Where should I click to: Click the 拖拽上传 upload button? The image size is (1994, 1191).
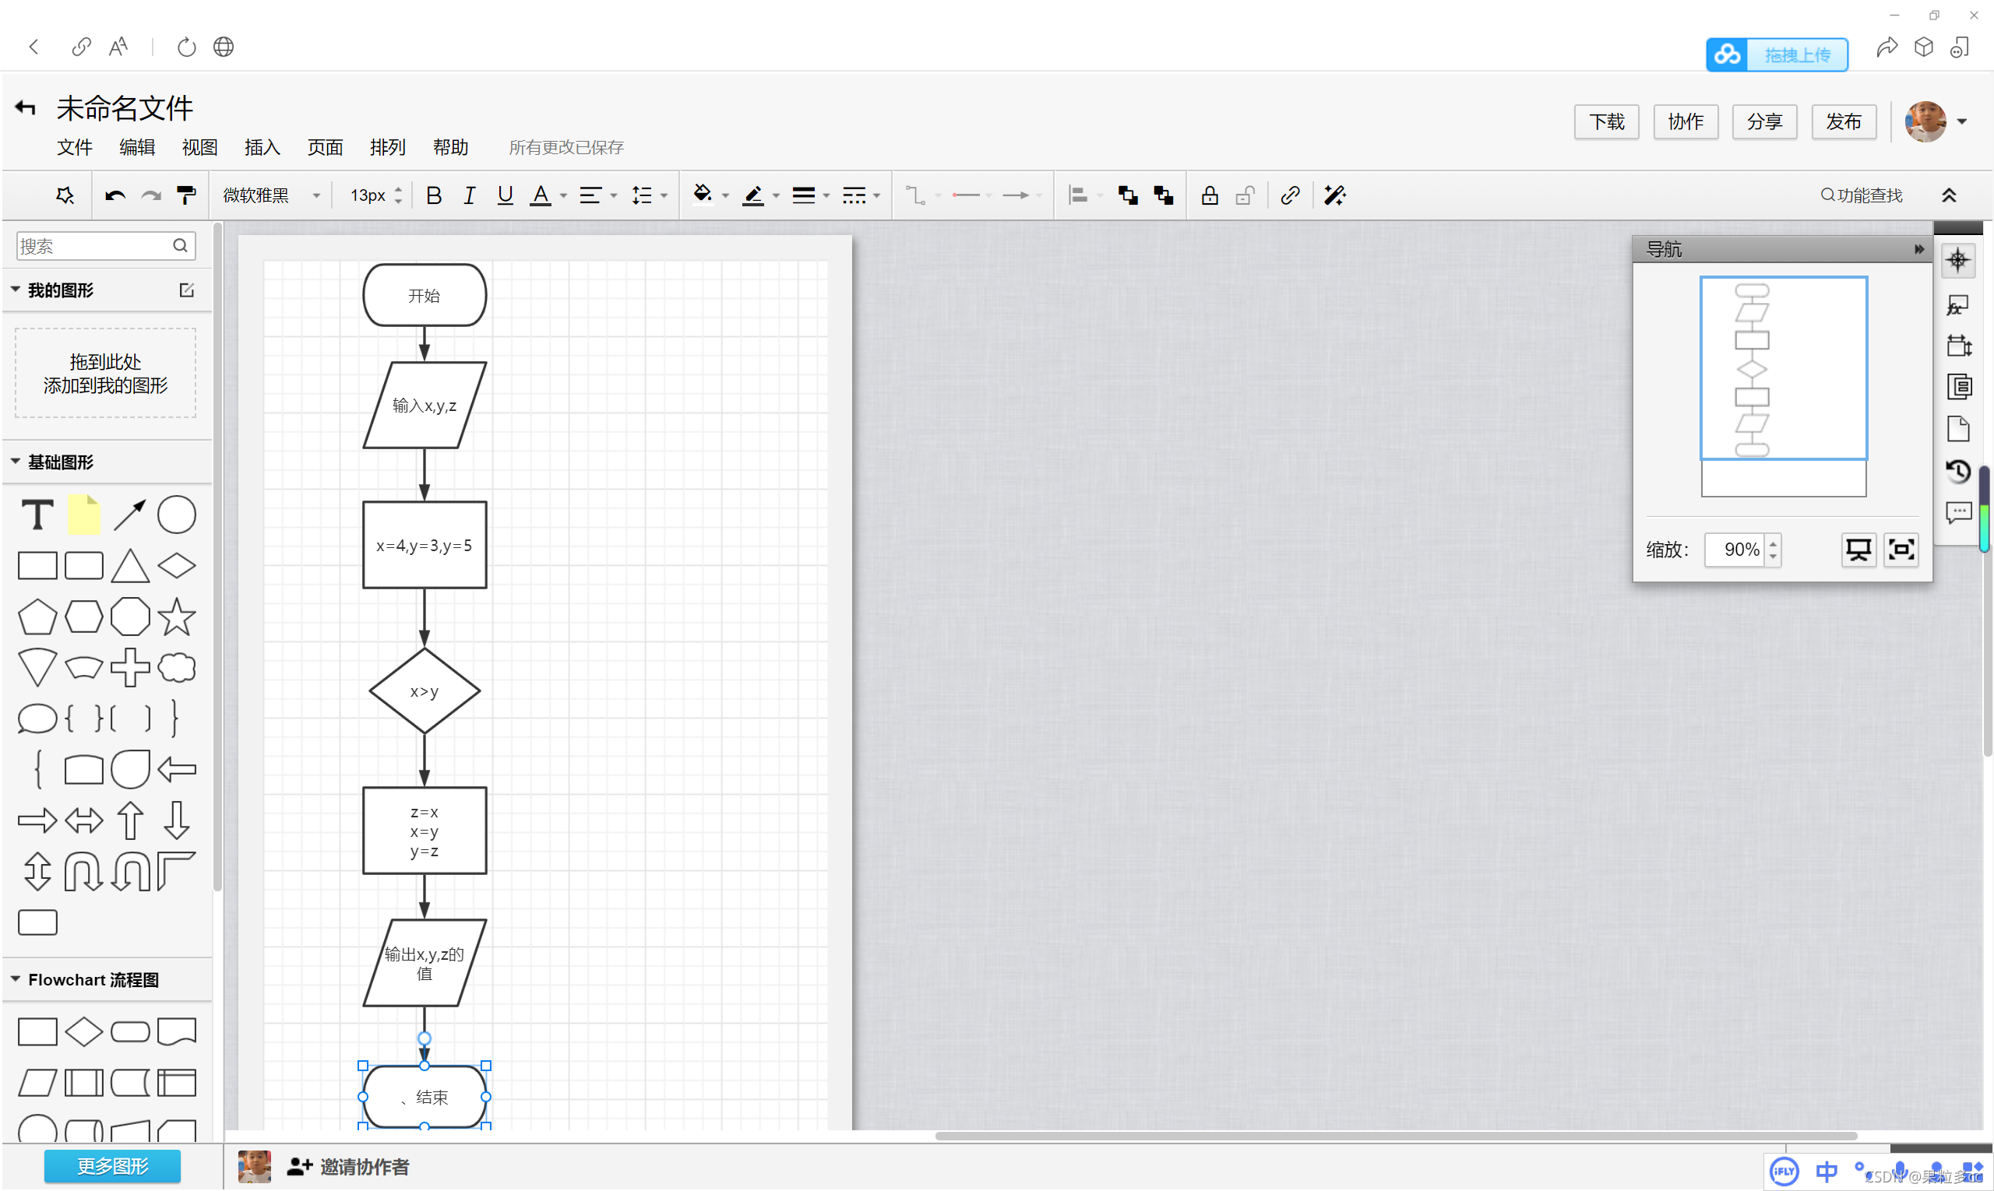[1777, 54]
